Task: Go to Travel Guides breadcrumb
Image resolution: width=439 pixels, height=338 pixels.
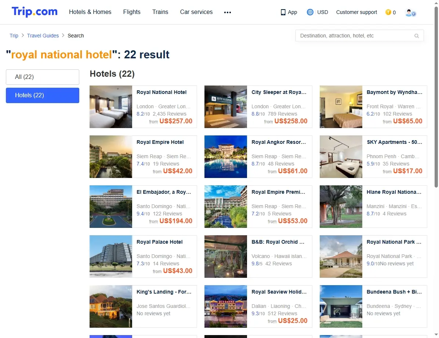Action: pos(43,36)
